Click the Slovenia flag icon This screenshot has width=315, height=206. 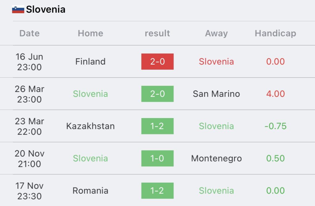click(18, 9)
